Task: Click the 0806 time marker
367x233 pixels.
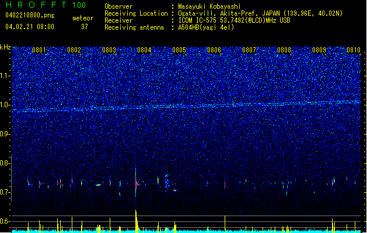Action: 214,50
